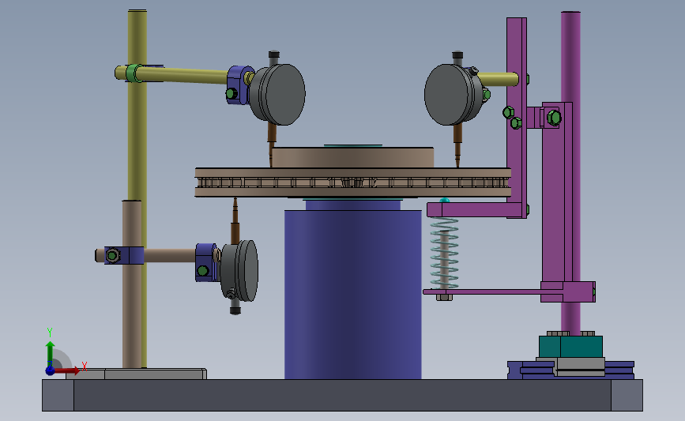Select the teal block at the right post base

tap(570, 347)
